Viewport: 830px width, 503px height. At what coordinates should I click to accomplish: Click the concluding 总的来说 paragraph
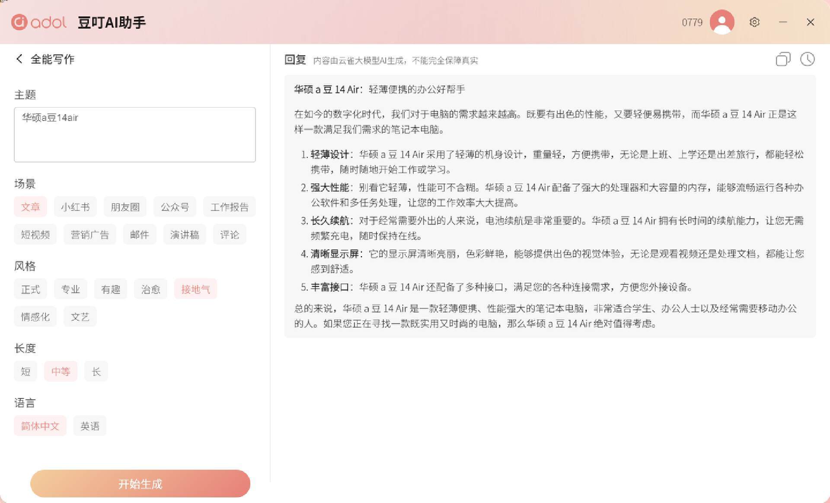pyautogui.click(x=546, y=316)
